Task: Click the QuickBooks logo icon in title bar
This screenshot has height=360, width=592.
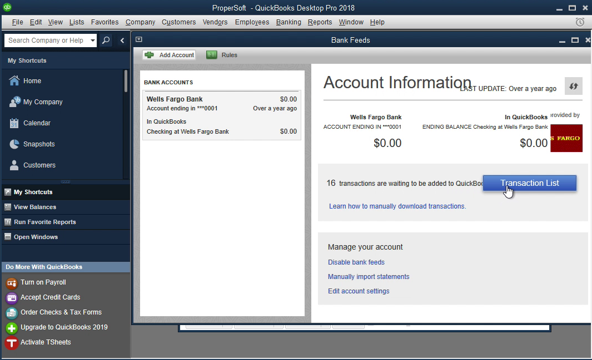Action: 7,7
